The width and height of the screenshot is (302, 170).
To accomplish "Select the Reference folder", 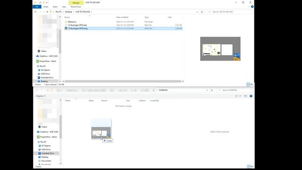I will 72,22.
